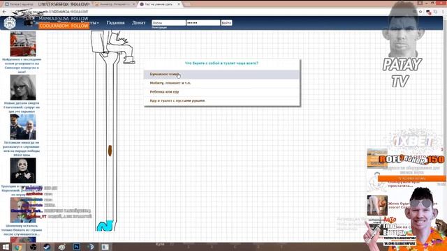447x251 pixels.
Task: Choose answer "Иду в туалет с пустыми руками"
Action: coord(222,100)
